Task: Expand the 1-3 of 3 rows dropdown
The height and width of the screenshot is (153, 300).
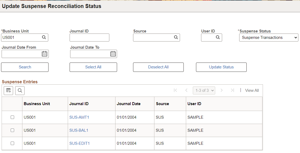Action: [204, 90]
